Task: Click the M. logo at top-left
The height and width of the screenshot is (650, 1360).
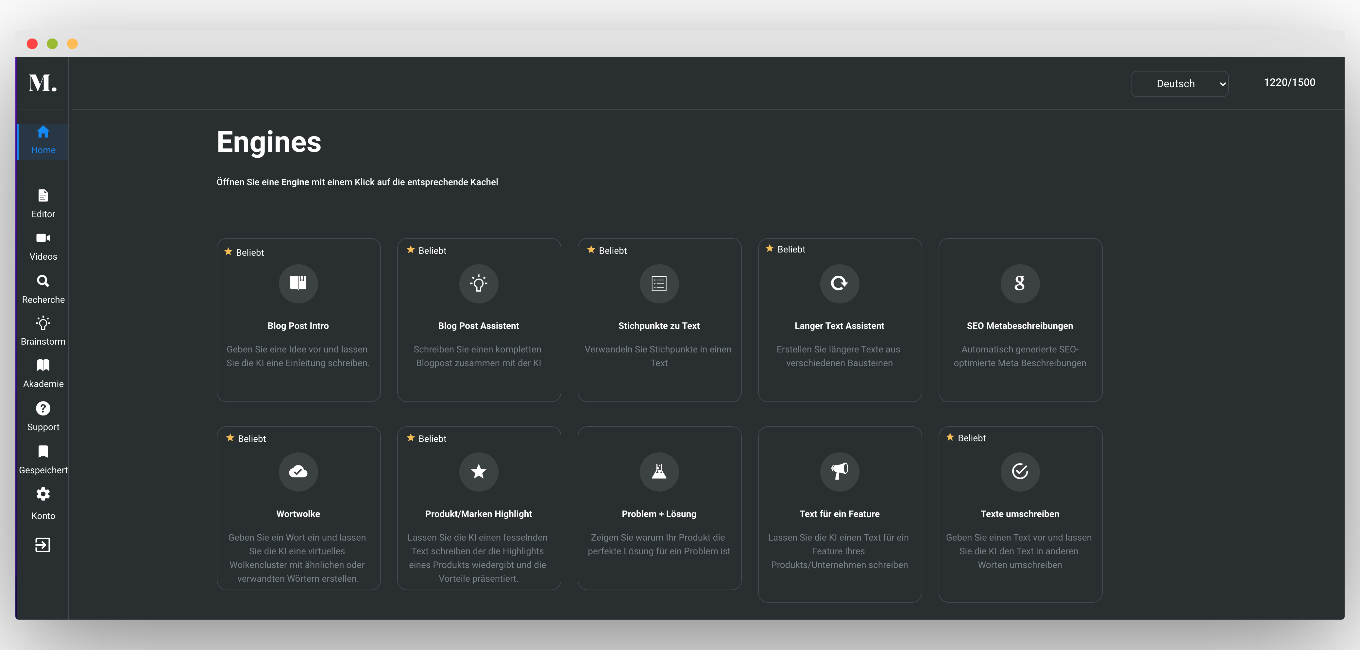Action: (43, 83)
